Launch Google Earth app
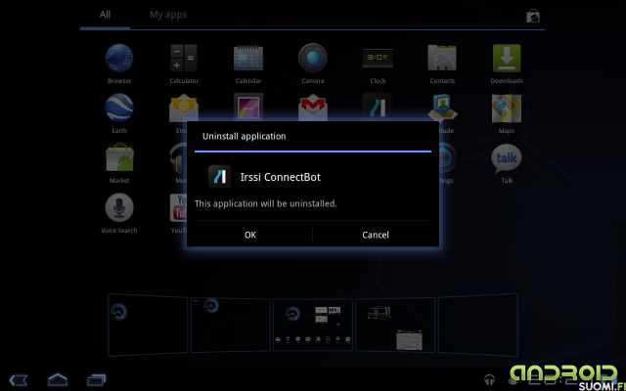The width and height of the screenshot is (626, 391). click(119, 108)
